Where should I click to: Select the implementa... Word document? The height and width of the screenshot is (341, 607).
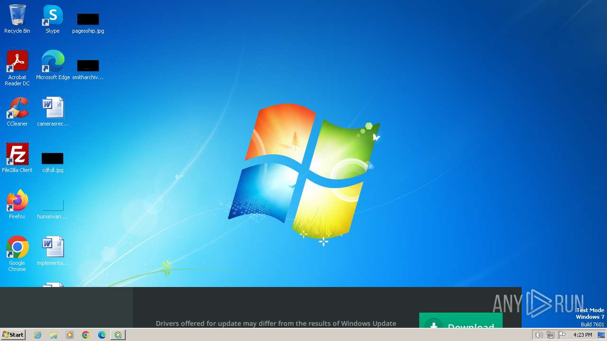pos(53,251)
